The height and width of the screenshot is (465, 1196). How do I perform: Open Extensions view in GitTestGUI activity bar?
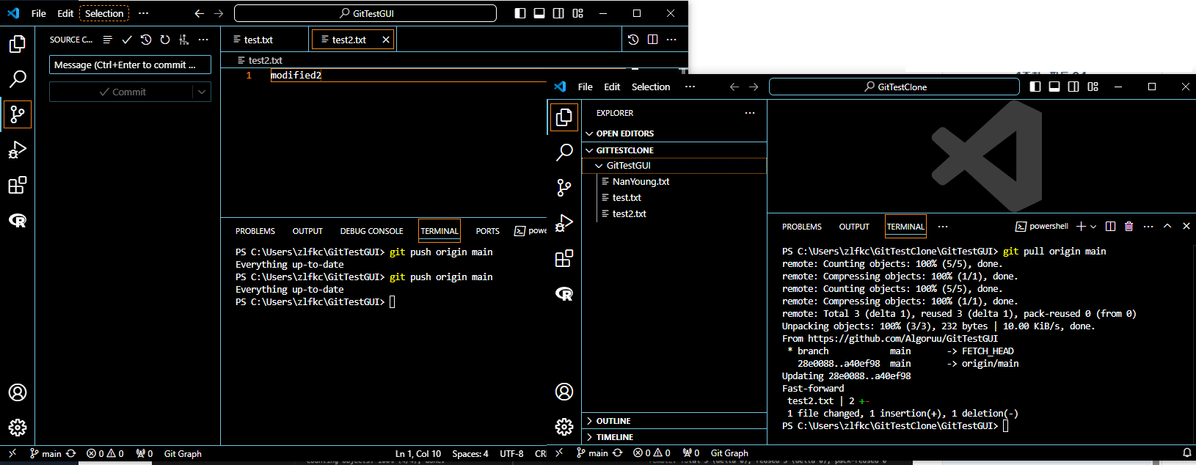(x=18, y=185)
